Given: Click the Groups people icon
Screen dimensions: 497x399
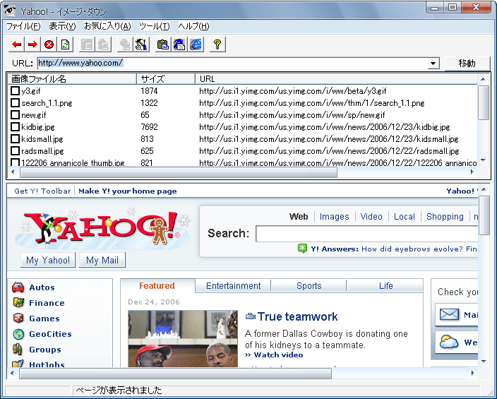Looking at the screenshot, I should [18, 349].
